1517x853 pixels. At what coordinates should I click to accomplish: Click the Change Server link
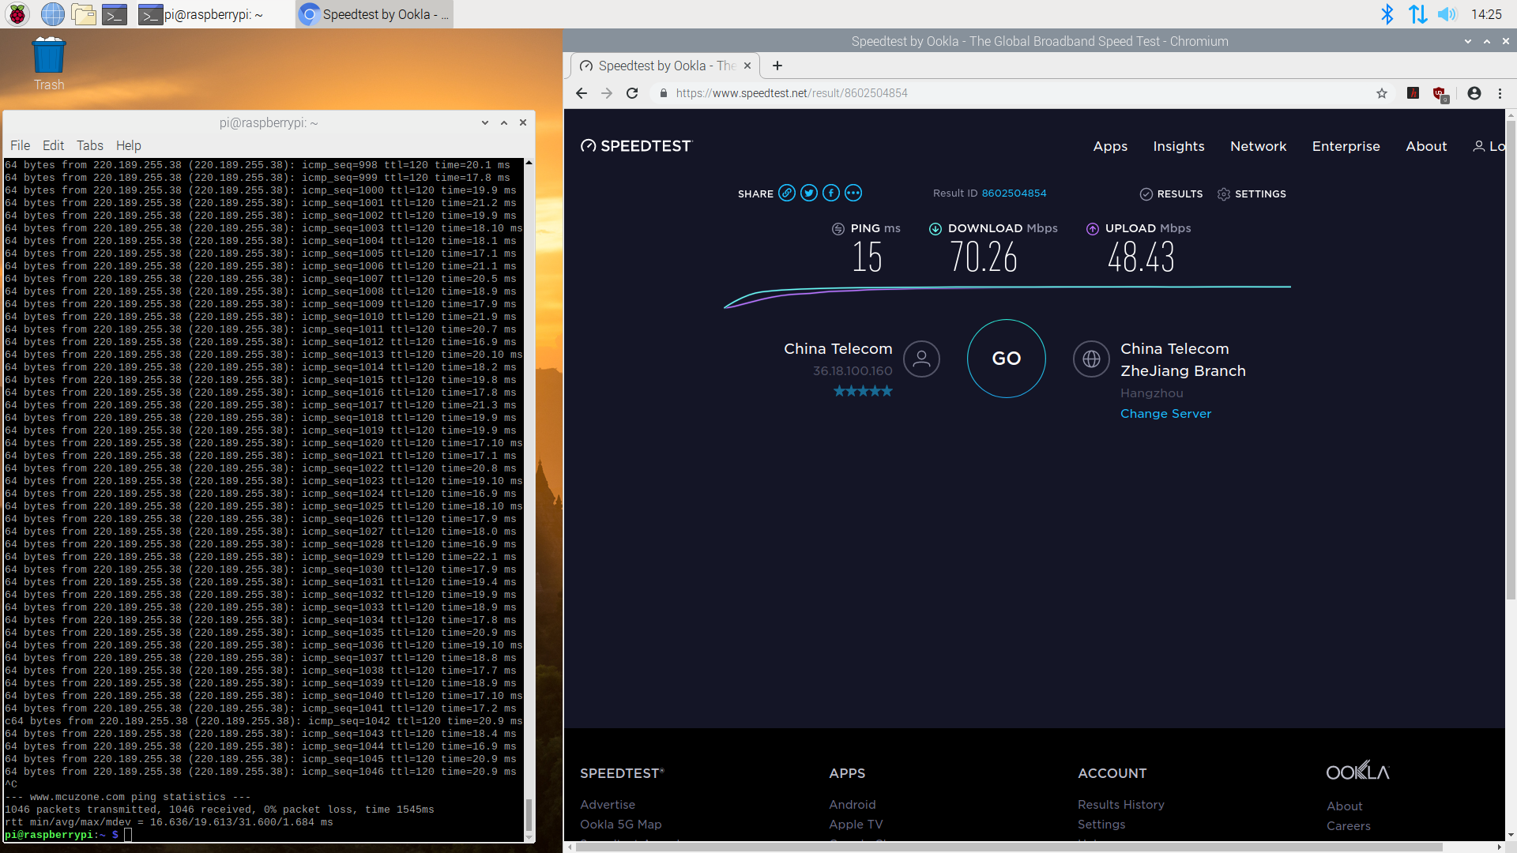1165,414
